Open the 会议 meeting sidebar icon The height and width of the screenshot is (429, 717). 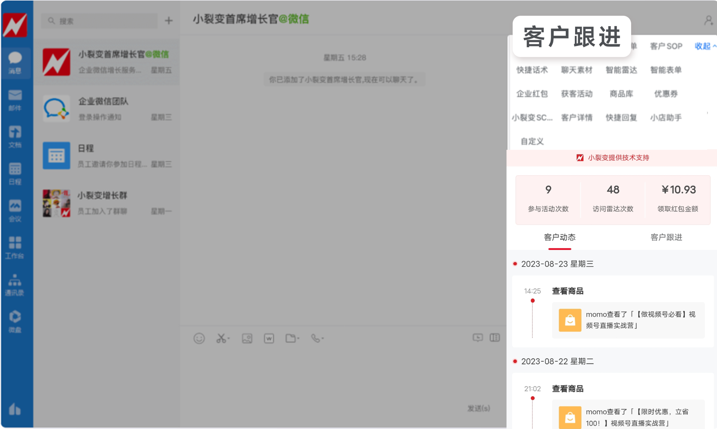click(15, 210)
